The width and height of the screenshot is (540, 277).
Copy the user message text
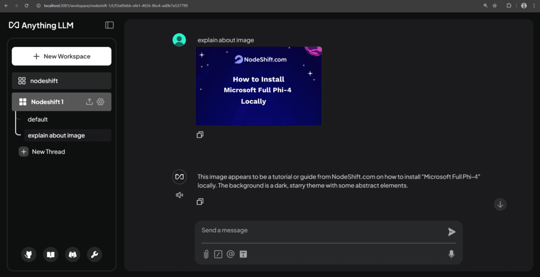(200, 135)
